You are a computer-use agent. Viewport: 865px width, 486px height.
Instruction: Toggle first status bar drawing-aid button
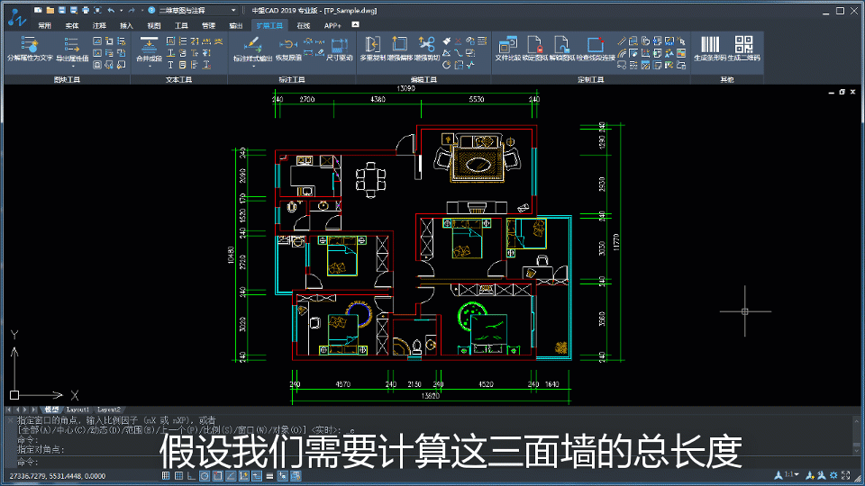point(165,475)
